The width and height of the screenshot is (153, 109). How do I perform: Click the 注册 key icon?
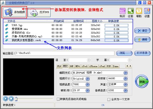point(131,11)
